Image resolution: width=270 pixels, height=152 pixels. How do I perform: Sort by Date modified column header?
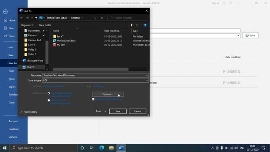[x=111, y=31]
